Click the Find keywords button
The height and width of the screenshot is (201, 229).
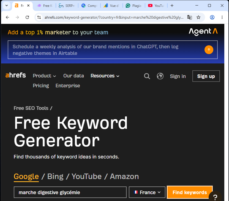point(190,192)
